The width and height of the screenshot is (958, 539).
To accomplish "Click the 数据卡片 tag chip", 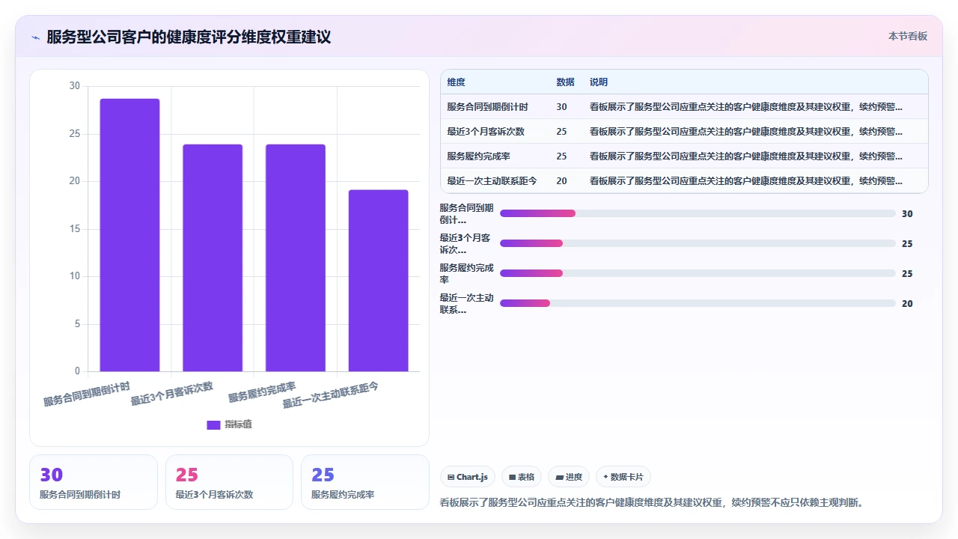I will 623,477.
